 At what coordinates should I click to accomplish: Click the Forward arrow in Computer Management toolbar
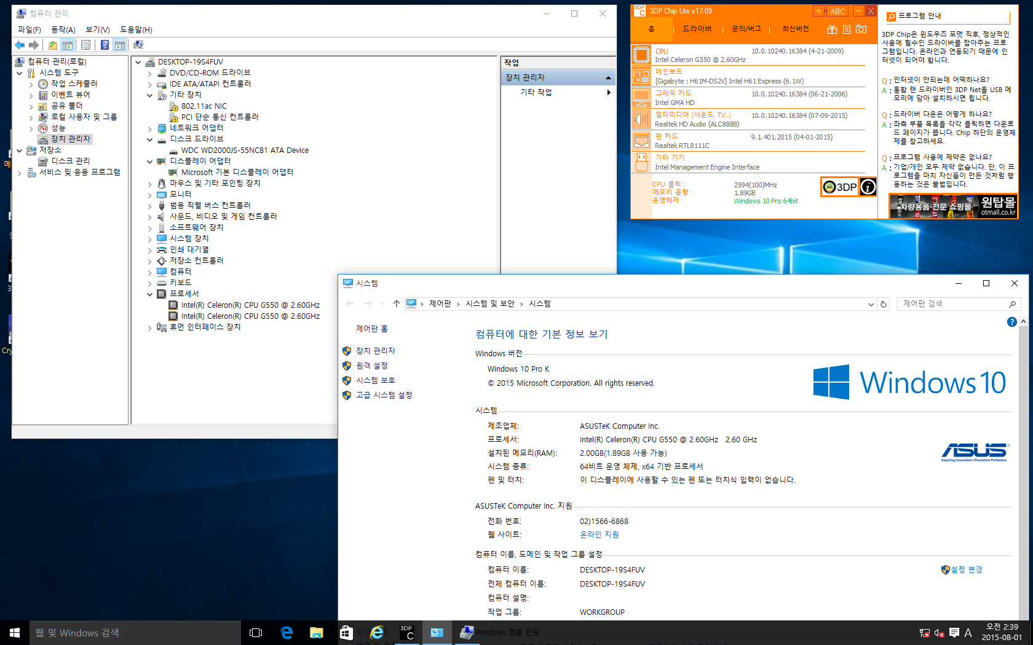[34, 45]
